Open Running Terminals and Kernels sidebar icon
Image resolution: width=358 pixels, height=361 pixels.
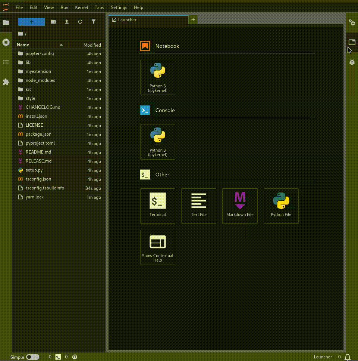pos(6,42)
